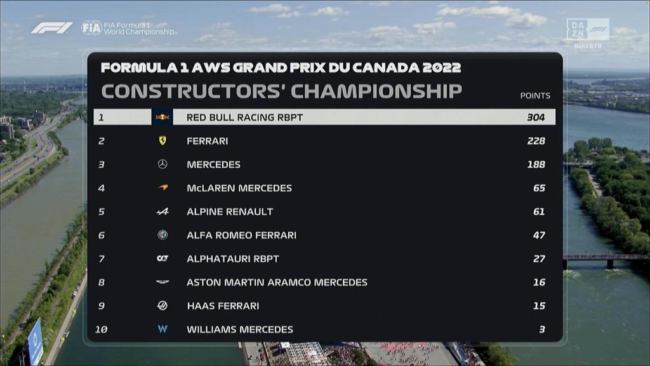Click the Haas Ferrari team name

[223, 306]
